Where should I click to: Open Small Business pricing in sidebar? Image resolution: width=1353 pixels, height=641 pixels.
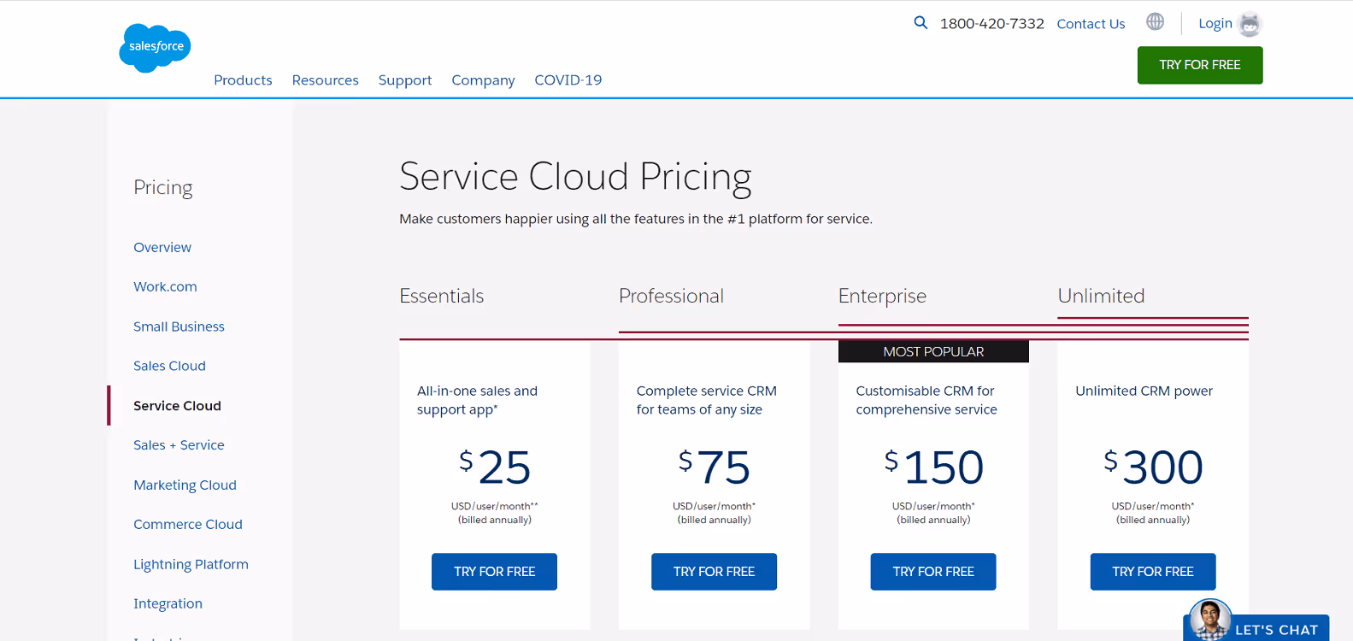(x=179, y=326)
